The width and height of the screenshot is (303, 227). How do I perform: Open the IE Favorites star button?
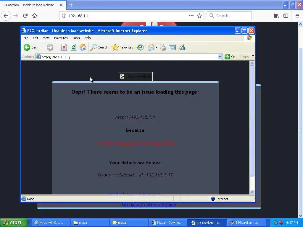pos(122,47)
